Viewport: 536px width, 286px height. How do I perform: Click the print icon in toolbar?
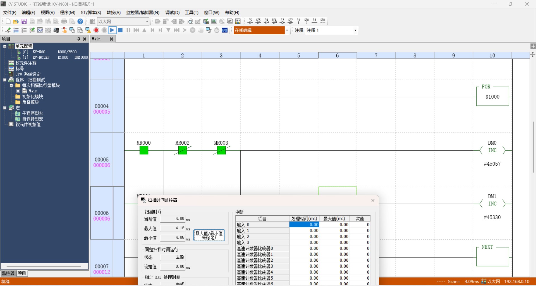(x=64, y=22)
